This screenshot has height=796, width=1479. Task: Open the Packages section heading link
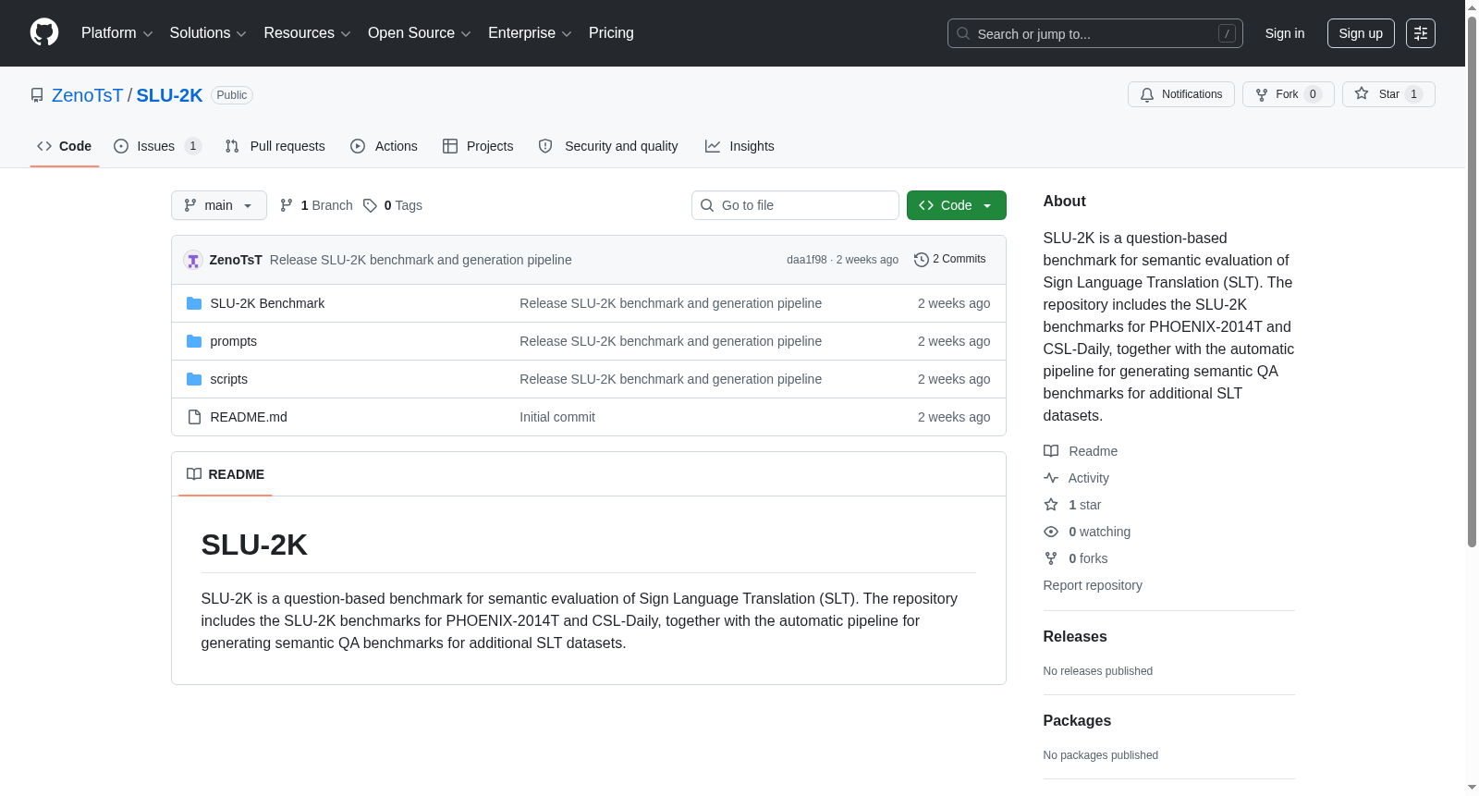point(1077,720)
